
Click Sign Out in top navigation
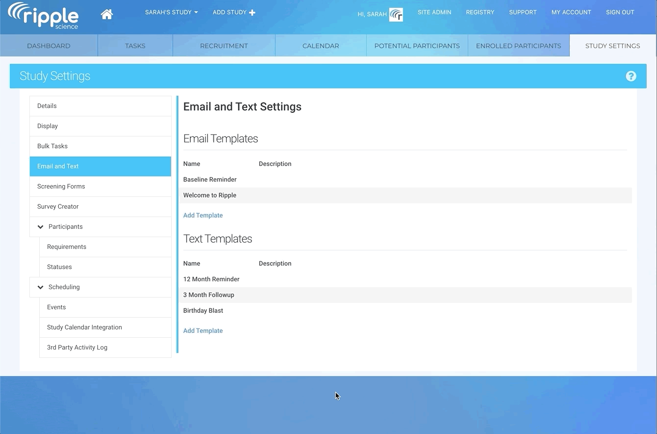click(620, 12)
